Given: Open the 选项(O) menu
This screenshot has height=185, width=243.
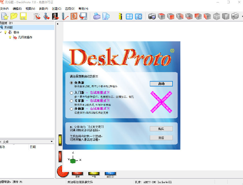Looking at the screenshot, I should click(70, 9).
